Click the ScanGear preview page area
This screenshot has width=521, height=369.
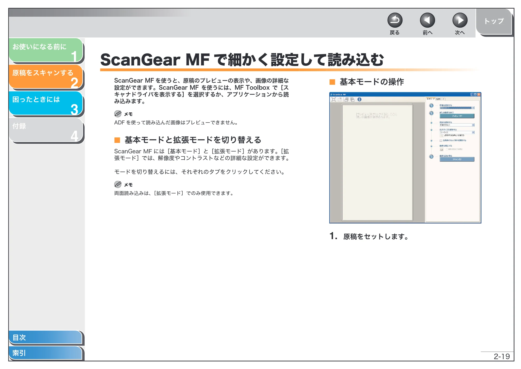coord(377,162)
